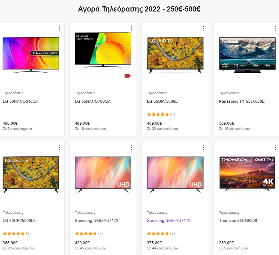Screen dimensions: 279x255
Task: Click 'Σε 15 καταστήματα' text
Action: 235,129
